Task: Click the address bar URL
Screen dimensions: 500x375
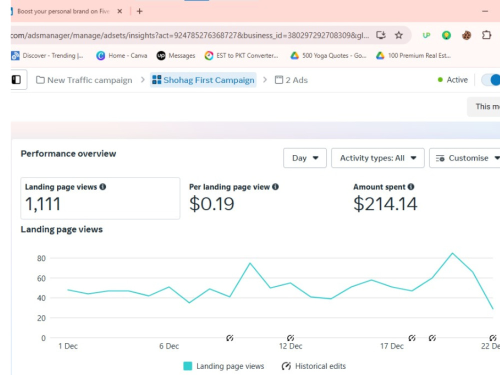Action: [189, 35]
